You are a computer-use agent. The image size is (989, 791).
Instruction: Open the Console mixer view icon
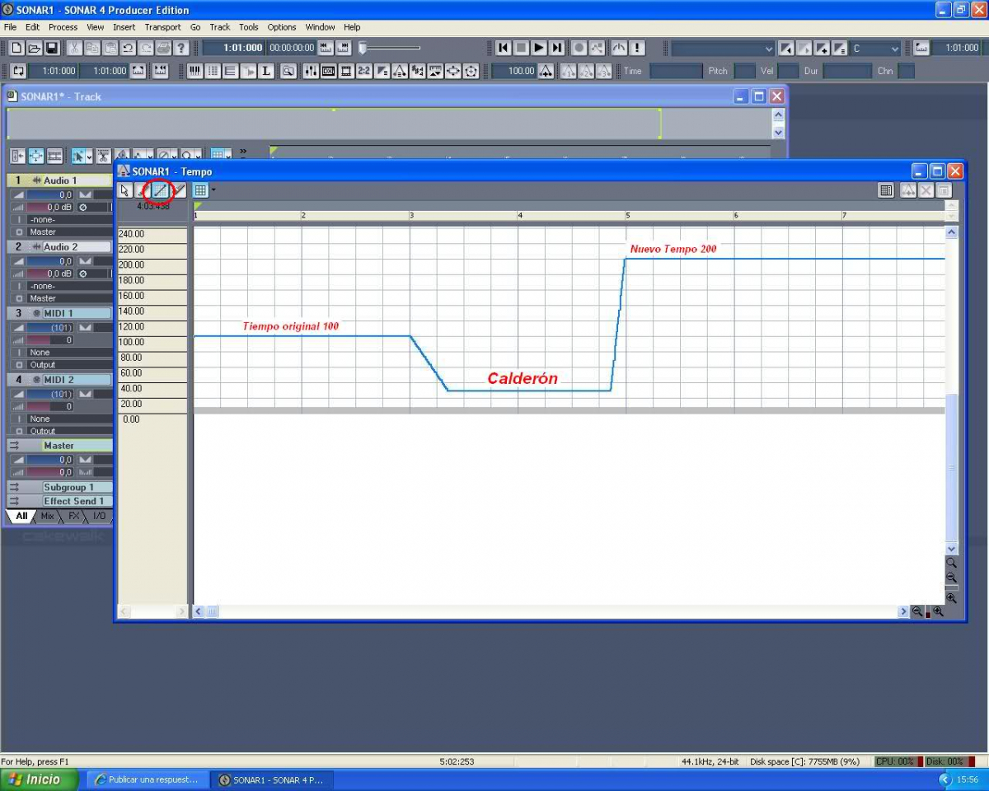pyautogui.click(x=311, y=72)
